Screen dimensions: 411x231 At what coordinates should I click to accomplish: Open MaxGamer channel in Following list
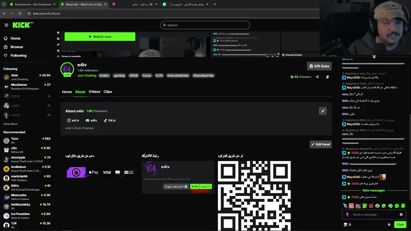tap(27, 87)
